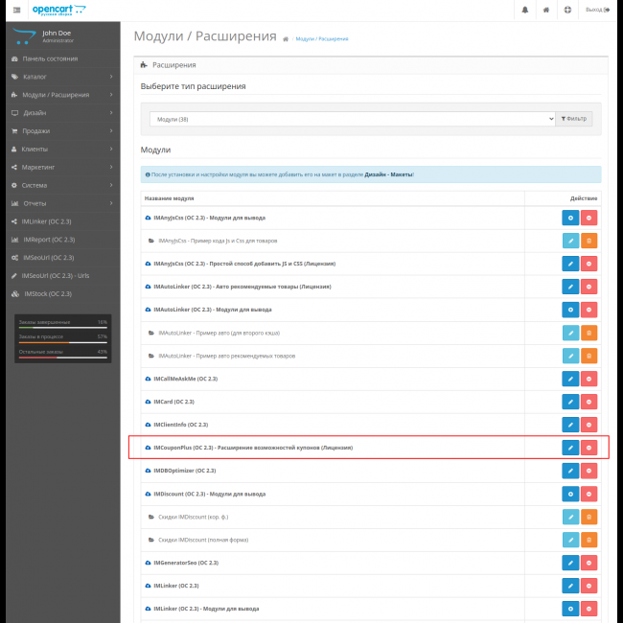
Task: Collapse sidebar with the hamburger menu icon
Action: tap(14, 10)
